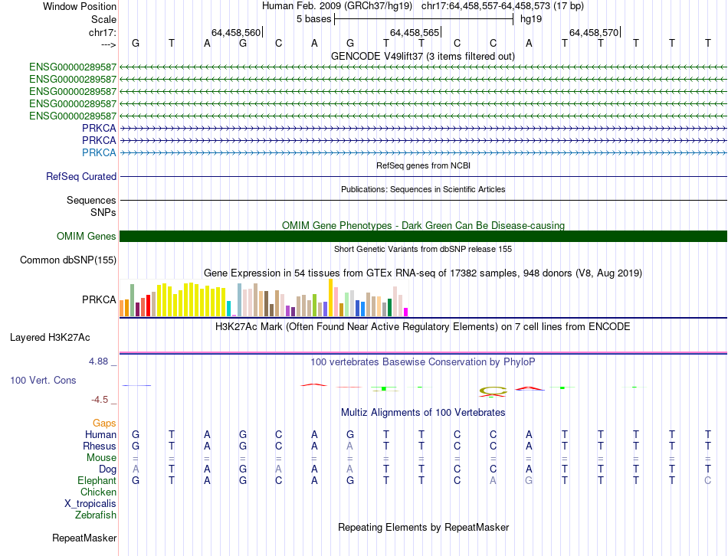Select the Zebrafish alignment row label

[x=96, y=515]
